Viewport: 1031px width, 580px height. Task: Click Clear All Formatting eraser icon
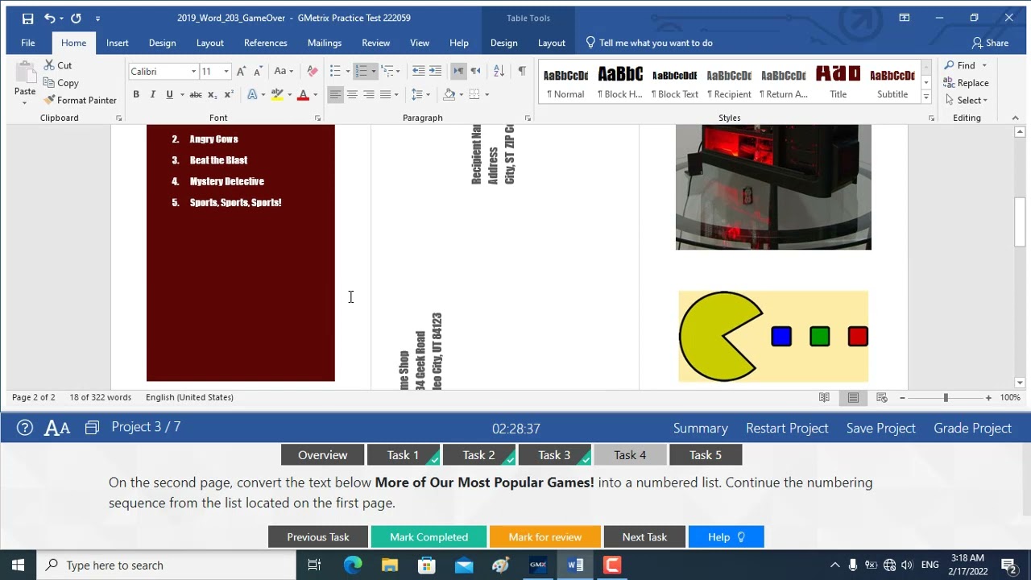(x=313, y=72)
